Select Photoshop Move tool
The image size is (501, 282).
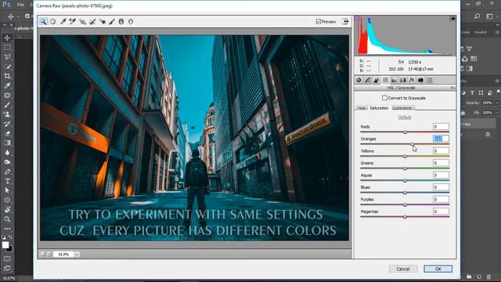(x=7, y=38)
